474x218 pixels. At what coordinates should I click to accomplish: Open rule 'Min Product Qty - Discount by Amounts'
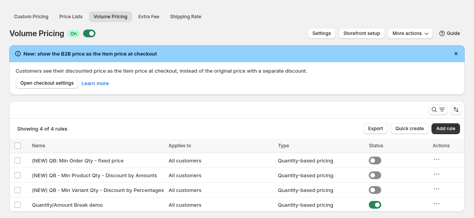(94, 176)
